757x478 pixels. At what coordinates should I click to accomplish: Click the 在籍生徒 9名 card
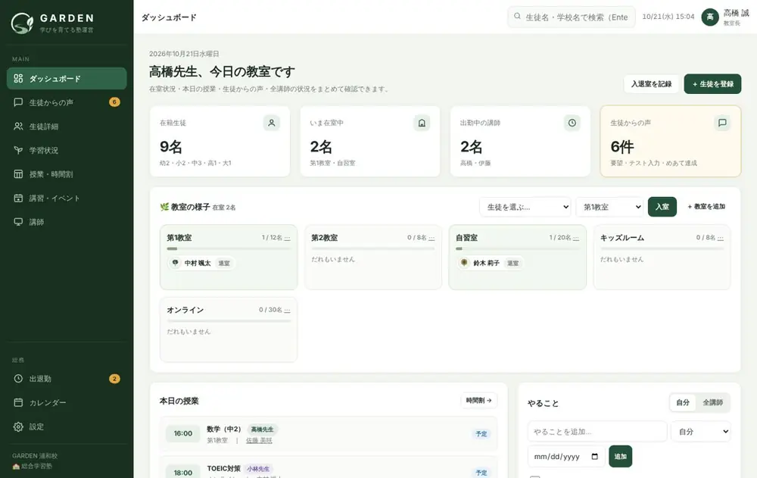click(220, 141)
